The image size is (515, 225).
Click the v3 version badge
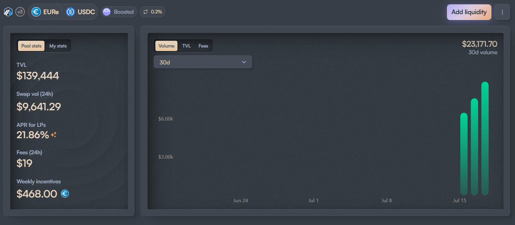[20, 12]
